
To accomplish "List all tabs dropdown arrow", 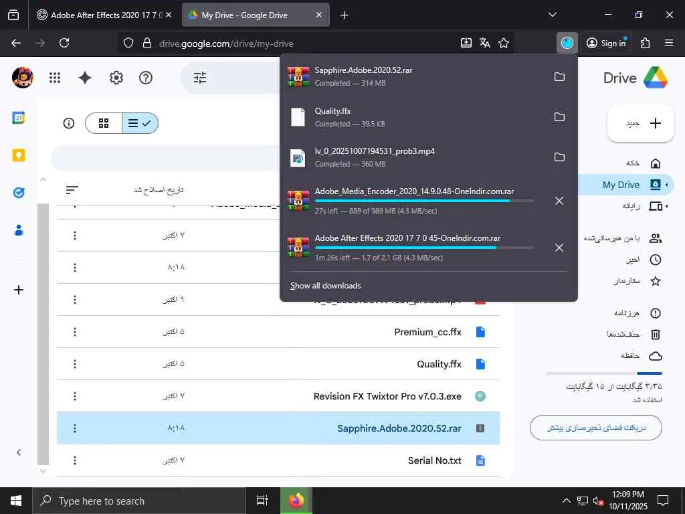I will pyautogui.click(x=552, y=15).
